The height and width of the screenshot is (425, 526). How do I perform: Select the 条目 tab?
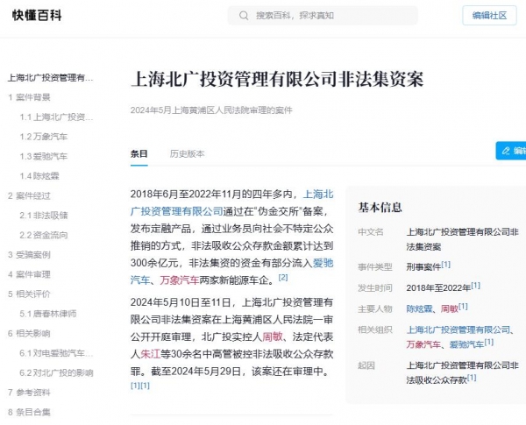(139, 153)
